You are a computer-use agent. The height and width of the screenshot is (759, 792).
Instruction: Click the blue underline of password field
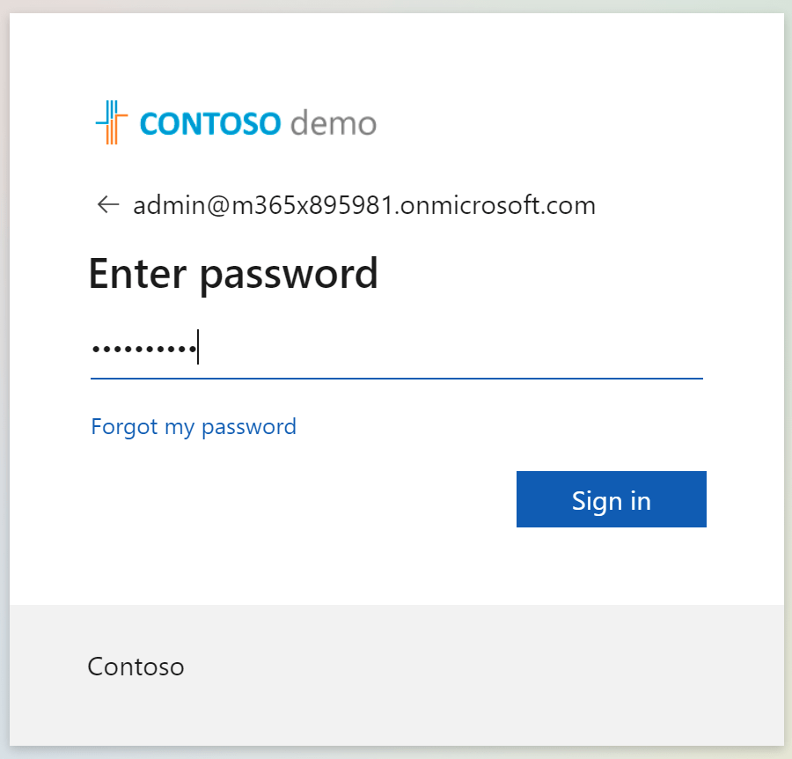(396, 379)
